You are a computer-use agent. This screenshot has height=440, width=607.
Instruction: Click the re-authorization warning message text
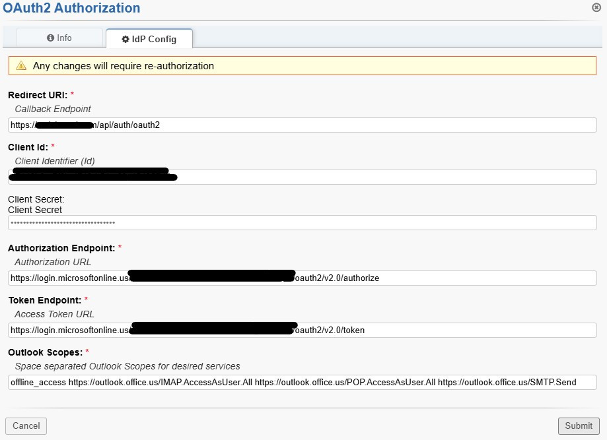pyautogui.click(x=124, y=66)
